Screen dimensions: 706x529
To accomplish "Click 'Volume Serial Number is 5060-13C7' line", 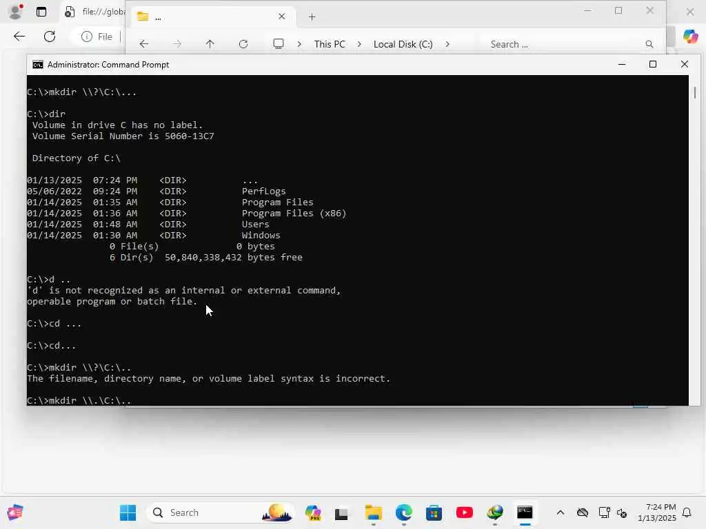I will [x=123, y=136].
